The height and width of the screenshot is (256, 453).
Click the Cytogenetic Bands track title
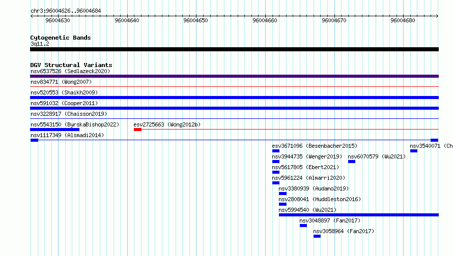point(61,38)
